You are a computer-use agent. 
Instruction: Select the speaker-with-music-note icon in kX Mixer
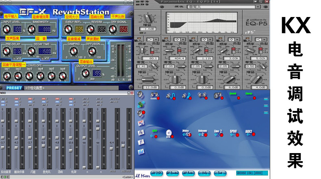pyautogui.click(x=186, y=96)
